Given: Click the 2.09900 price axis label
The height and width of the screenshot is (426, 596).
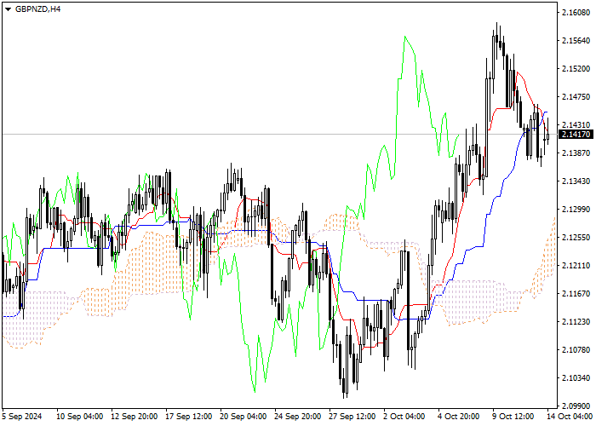Looking at the screenshot, I should click(576, 406).
